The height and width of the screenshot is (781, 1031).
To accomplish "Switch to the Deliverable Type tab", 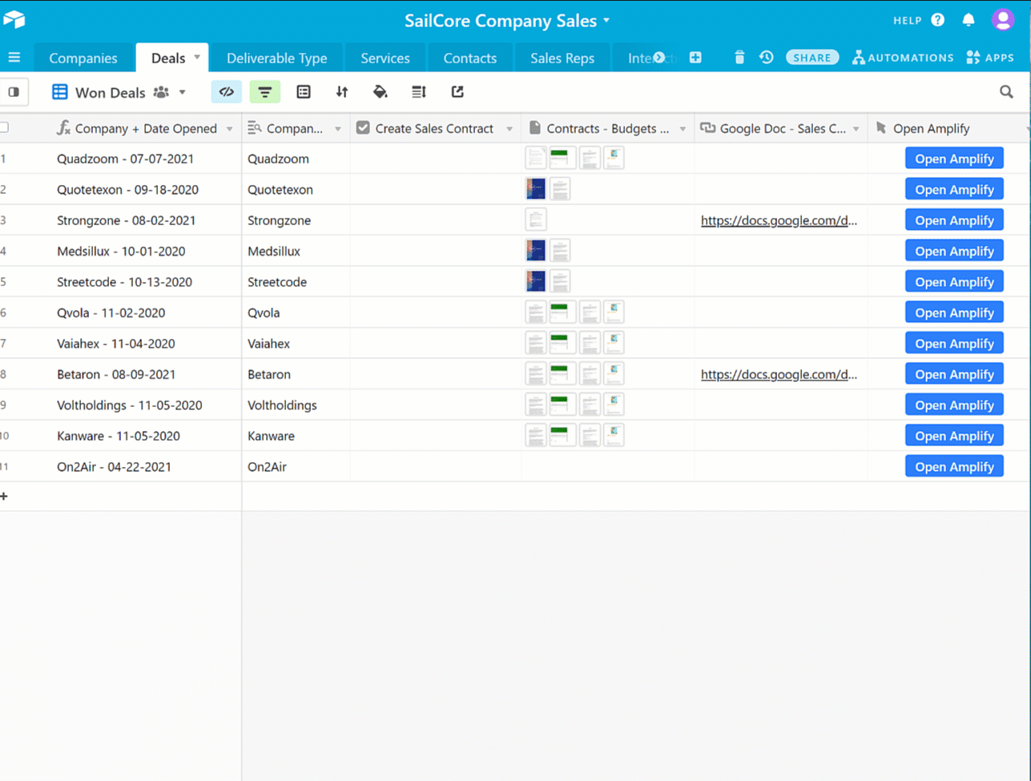I will (x=277, y=58).
